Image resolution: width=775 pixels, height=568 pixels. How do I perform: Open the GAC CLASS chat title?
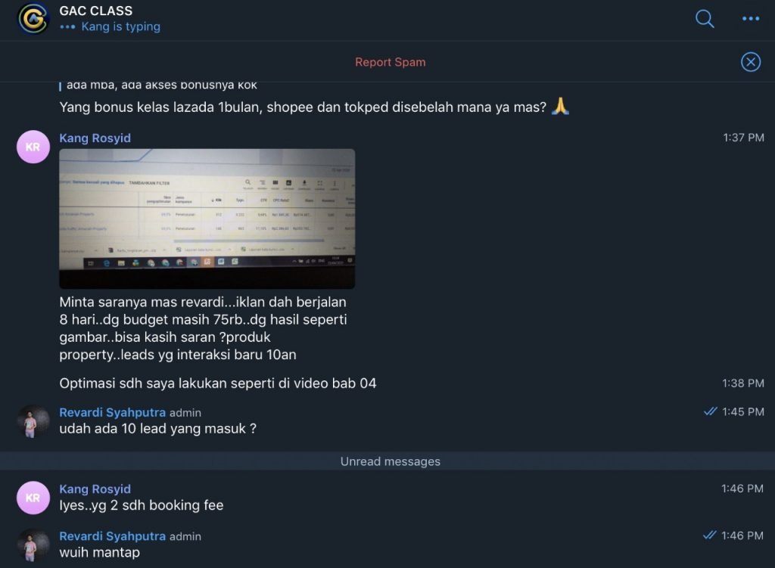pos(96,11)
